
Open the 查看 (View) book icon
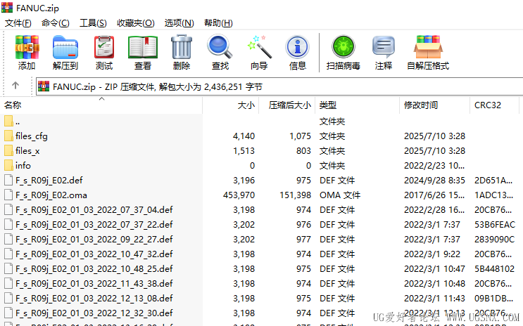(x=143, y=47)
